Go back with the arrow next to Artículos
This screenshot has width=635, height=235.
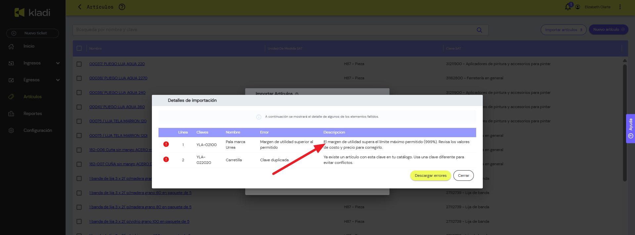pos(79,7)
